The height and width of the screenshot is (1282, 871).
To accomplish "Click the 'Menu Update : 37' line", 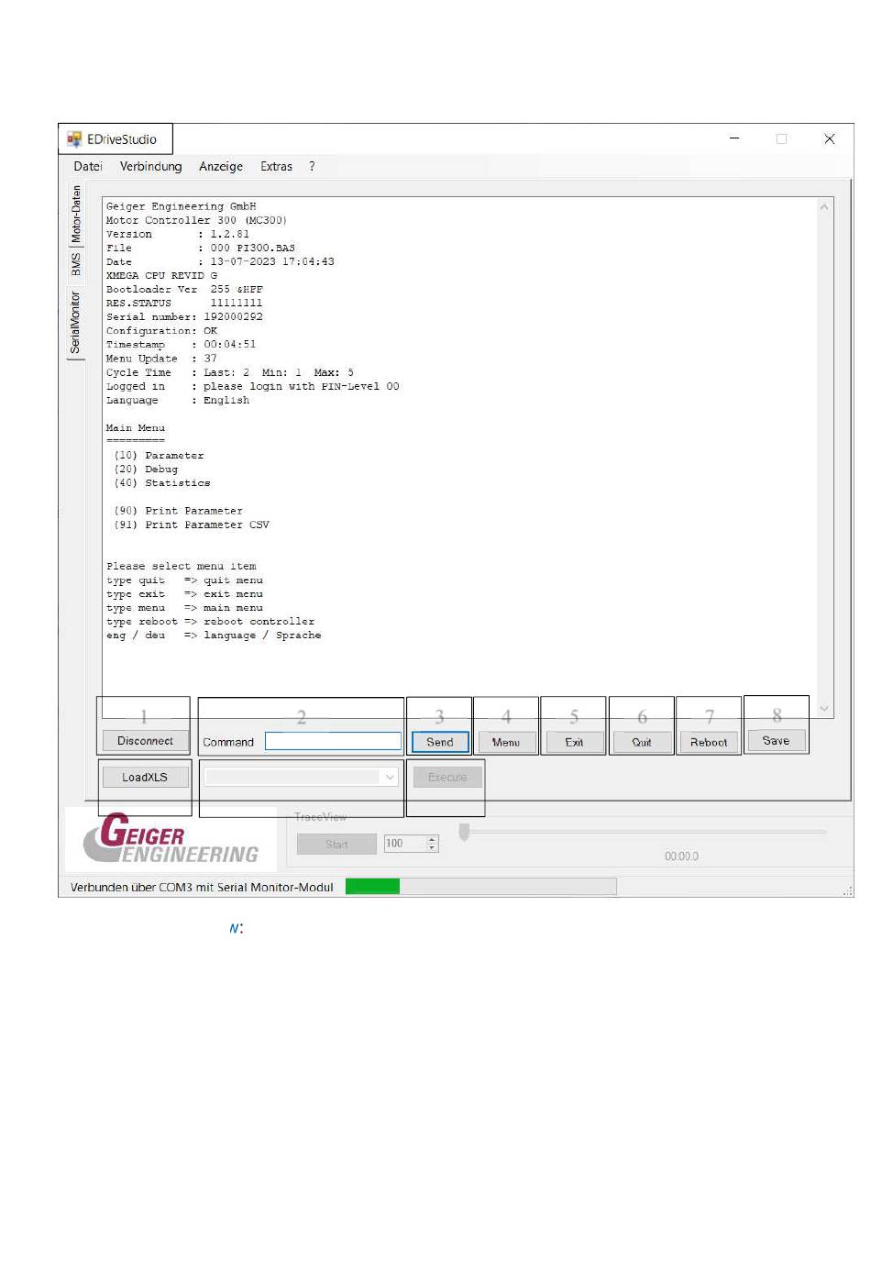I will pos(161,359).
